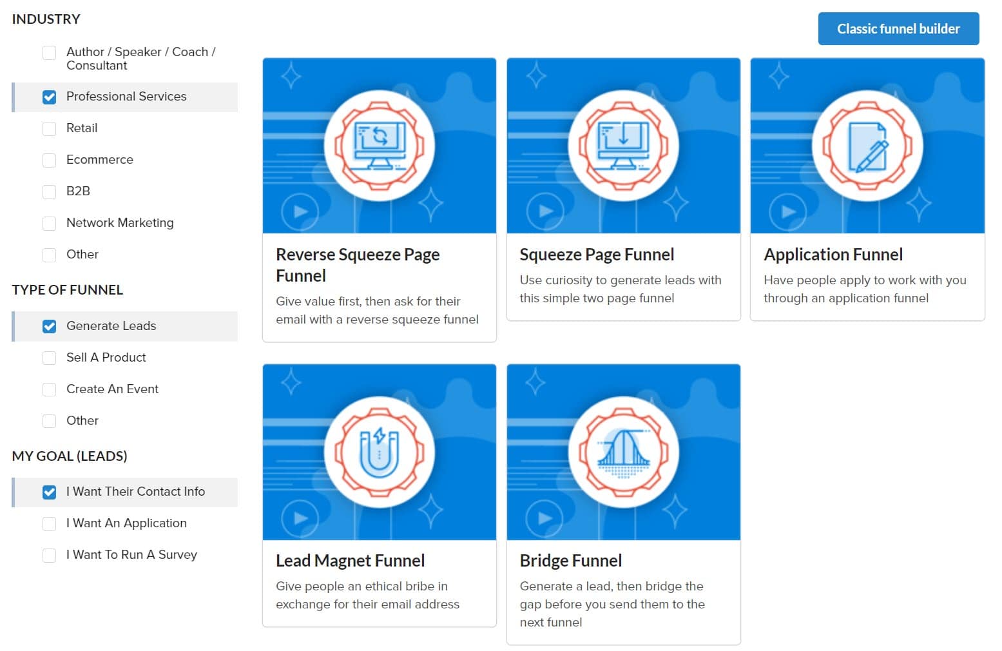Open the Classic funnel builder
Viewport: 1002px width, 651px height.
click(898, 28)
